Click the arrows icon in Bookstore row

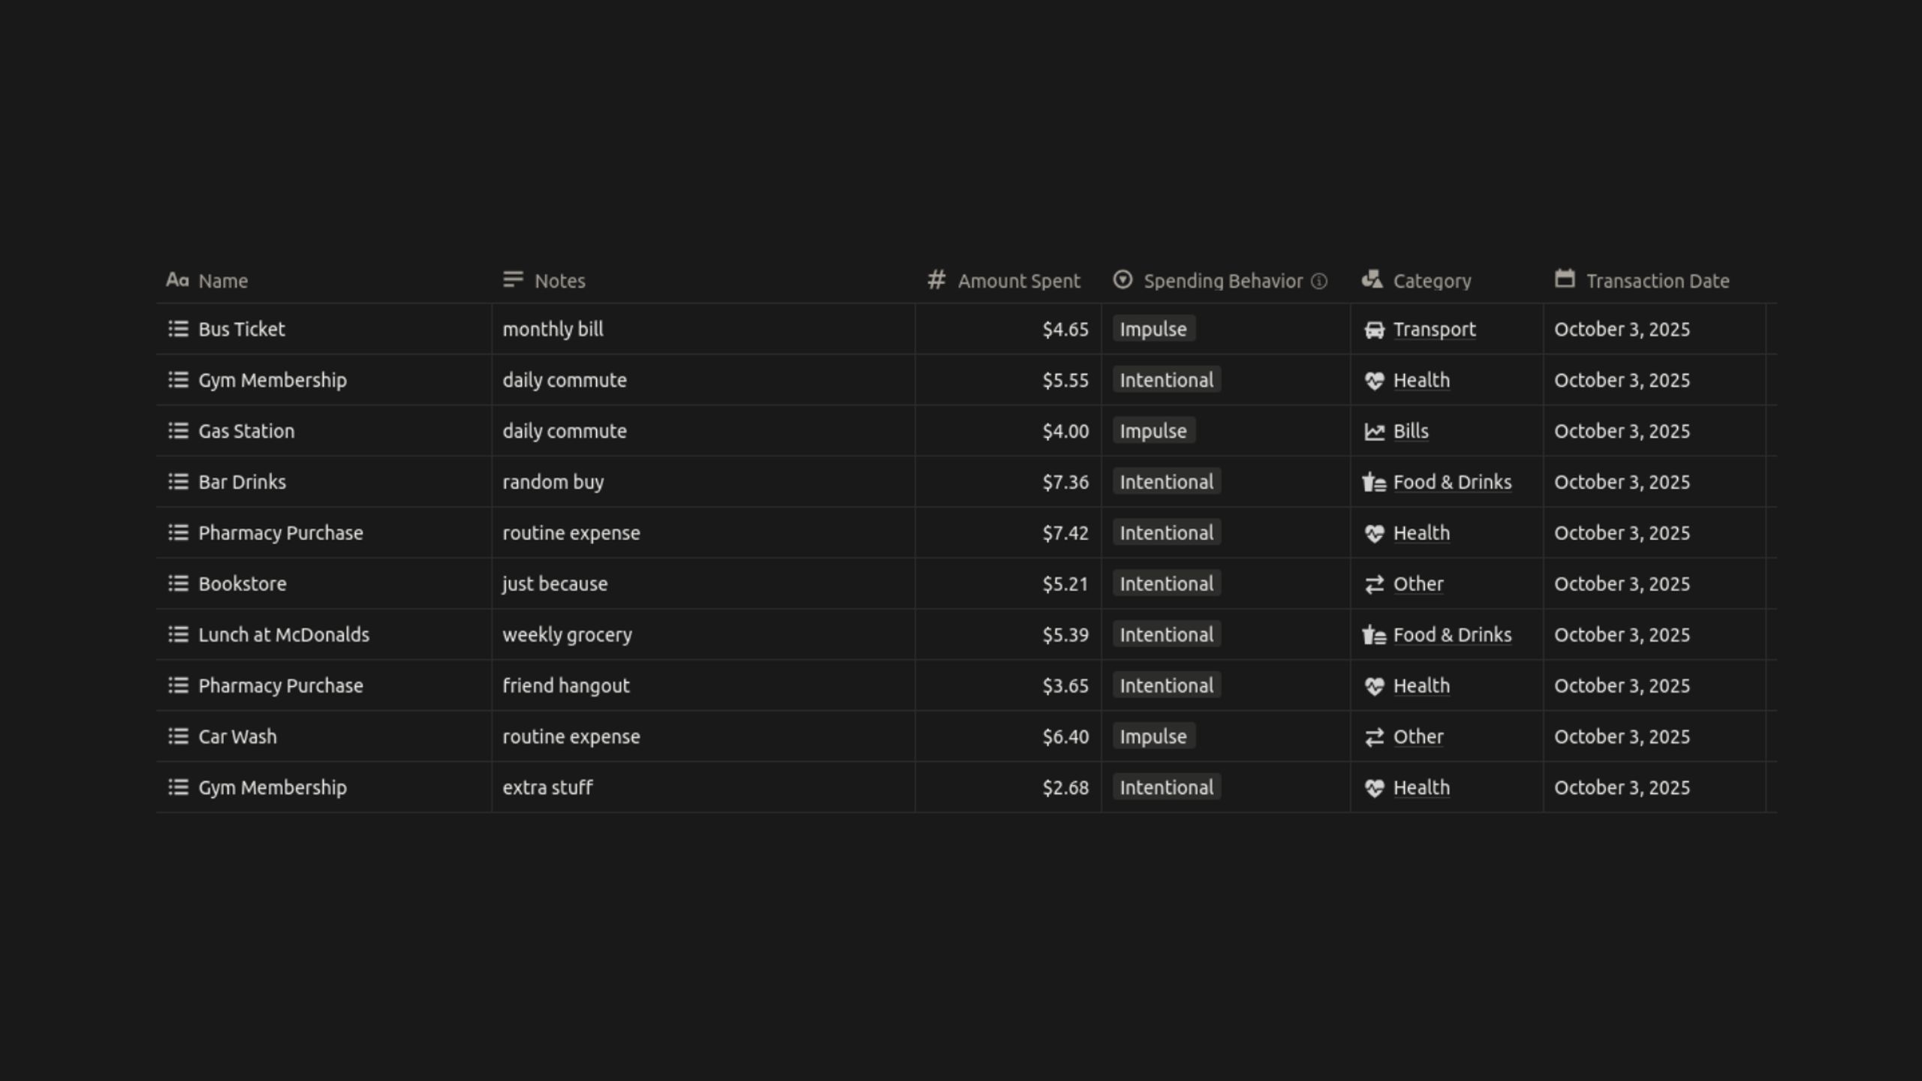(x=1374, y=584)
